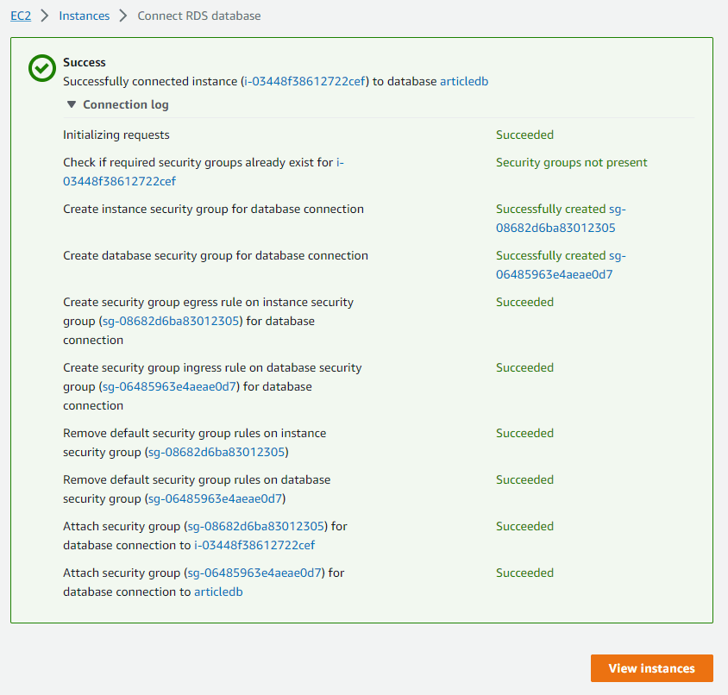Click instance ID link in attach security group row
Viewport: 728px width, 695px height.
pyautogui.click(x=254, y=545)
